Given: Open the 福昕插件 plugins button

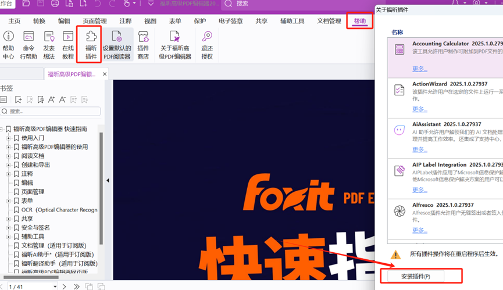Looking at the screenshot, I should click(91, 45).
